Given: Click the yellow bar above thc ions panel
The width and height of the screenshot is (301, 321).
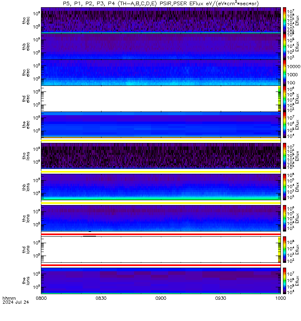Looking at the screenshot, I should point(161,203).
